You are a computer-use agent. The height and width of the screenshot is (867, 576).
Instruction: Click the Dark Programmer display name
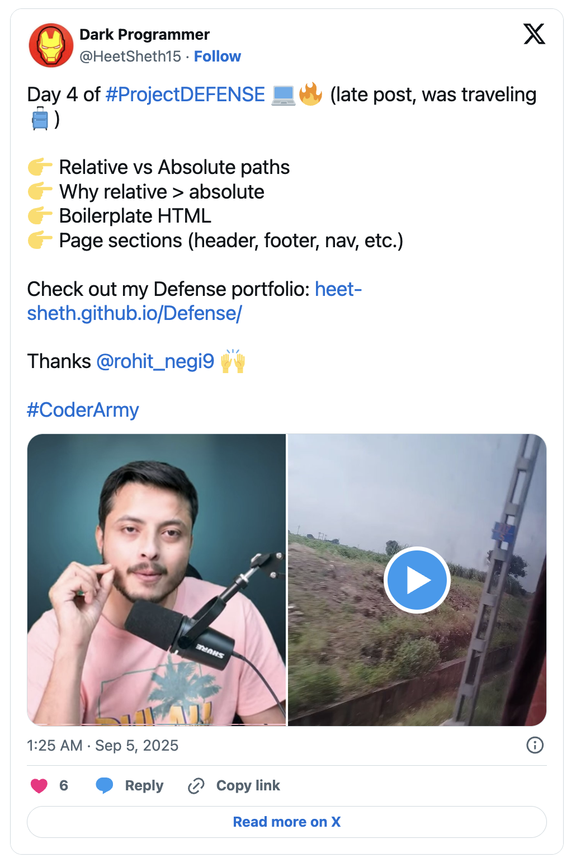(144, 35)
